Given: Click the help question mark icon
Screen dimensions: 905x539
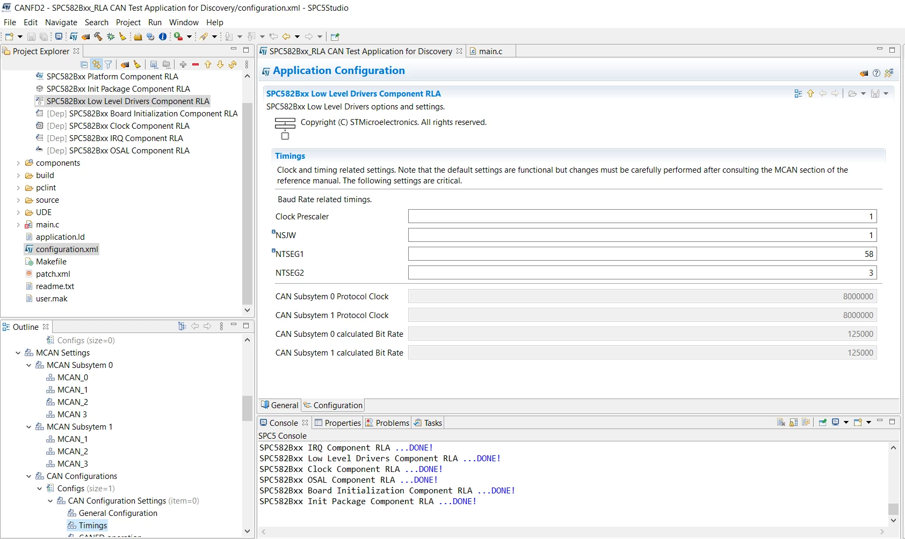Looking at the screenshot, I should pos(877,73).
